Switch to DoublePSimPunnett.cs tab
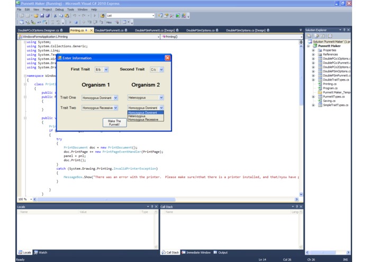The height and width of the screenshot is (262, 368). pyautogui.click(x=111, y=30)
